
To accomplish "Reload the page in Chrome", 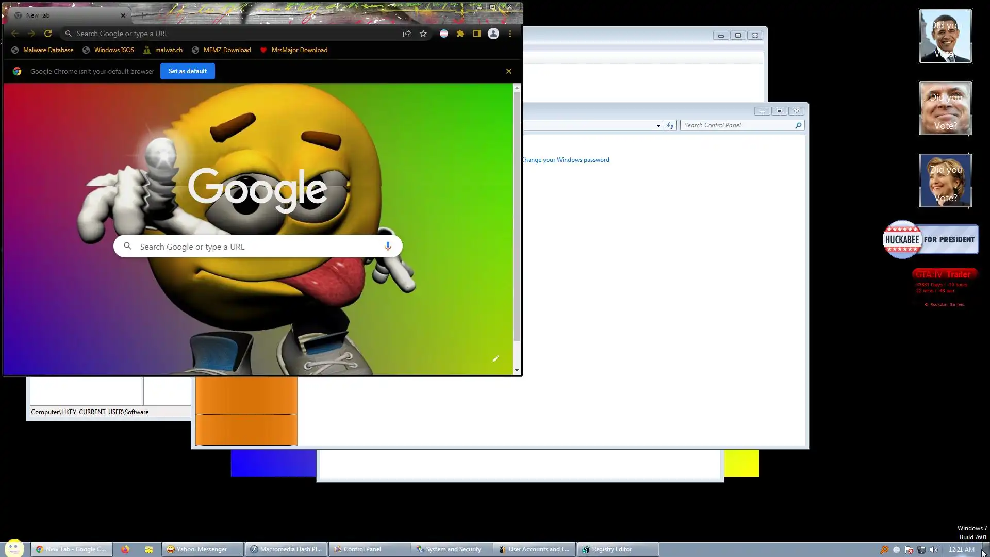I will (x=48, y=34).
